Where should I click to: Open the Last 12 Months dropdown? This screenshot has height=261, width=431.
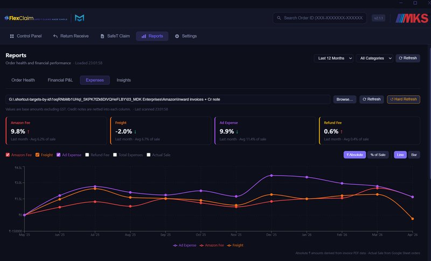(x=334, y=58)
